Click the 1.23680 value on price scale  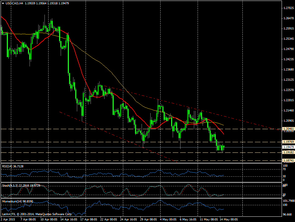(x=288, y=70)
